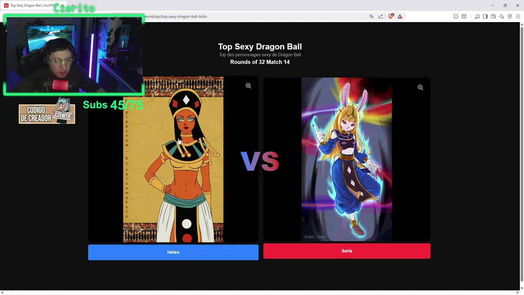Open the Brave Wallet icon
This screenshot has width=524, height=295.
pyautogui.click(x=493, y=16)
